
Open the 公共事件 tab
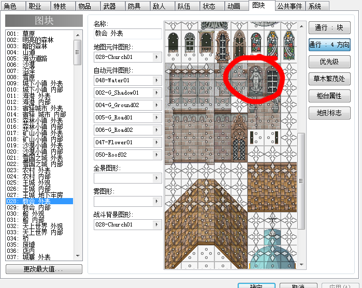pos(290,6)
